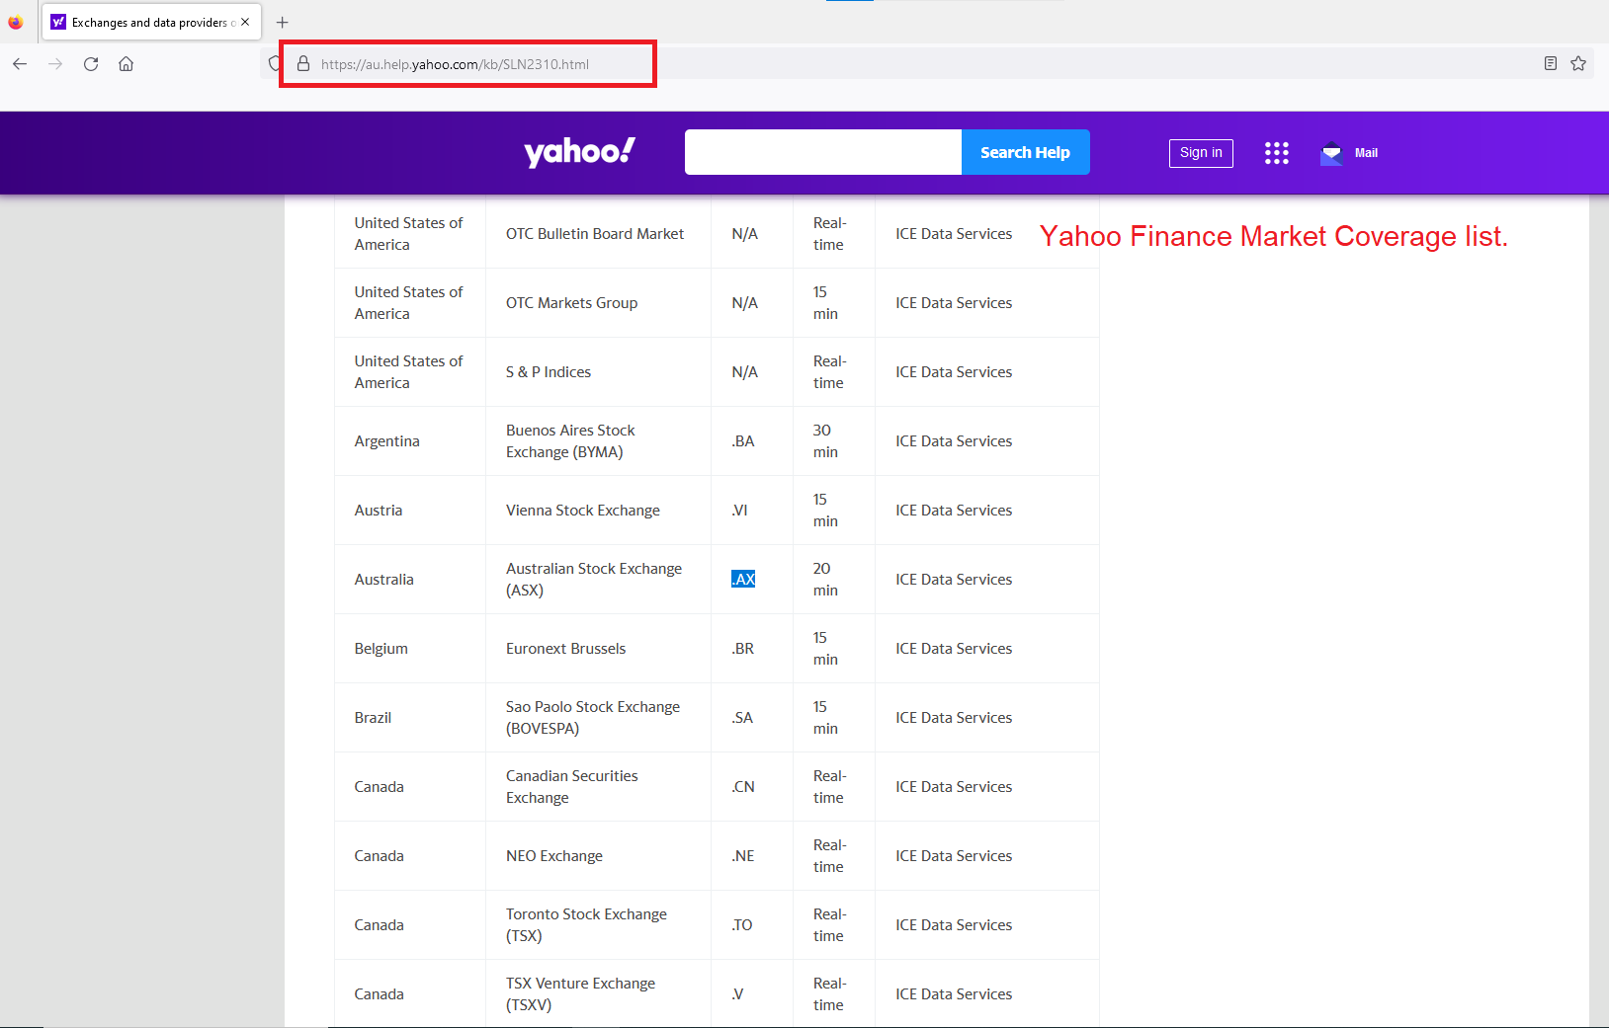The image size is (1609, 1028).
Task: Click TSX Venture Exchange (TSXV) text
Action: tap(581, 994)
